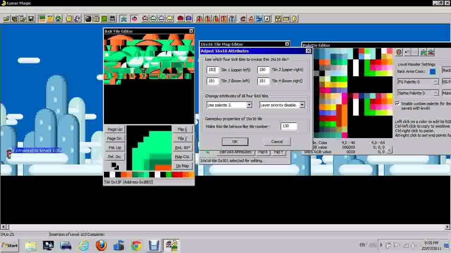The height and width of the screenshot is (253, 451).
Task: Click the star toolbar icon in main toolbar
Action: pyautogui.click(x=124, y=19)
